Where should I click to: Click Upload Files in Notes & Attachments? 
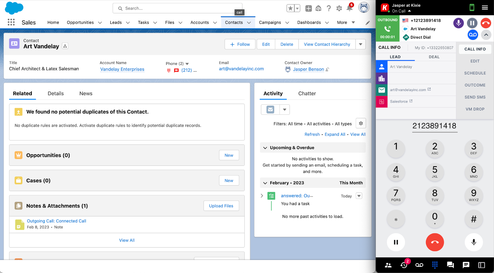coord(221,206)
